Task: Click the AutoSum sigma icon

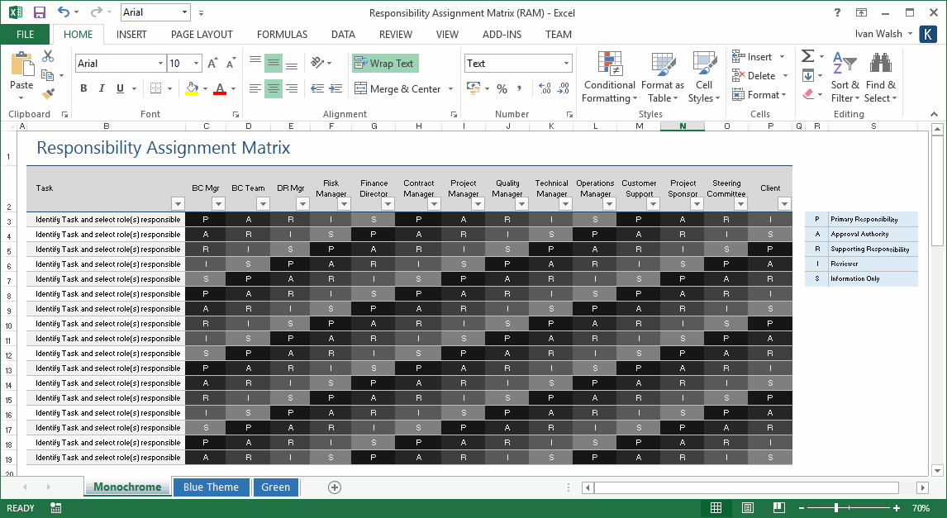Action: coord(807,56)
